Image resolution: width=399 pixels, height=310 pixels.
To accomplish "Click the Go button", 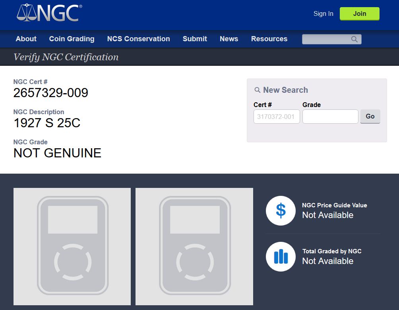I will click(x=370, y=116).
